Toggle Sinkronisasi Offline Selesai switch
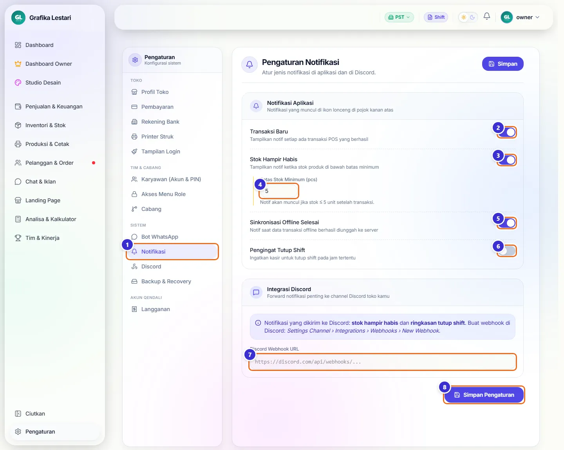This screenshot has height=450, width=564. tap(507, 223)
